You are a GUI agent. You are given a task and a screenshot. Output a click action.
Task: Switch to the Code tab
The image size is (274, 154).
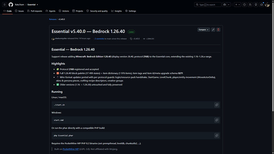pos(8,11)
